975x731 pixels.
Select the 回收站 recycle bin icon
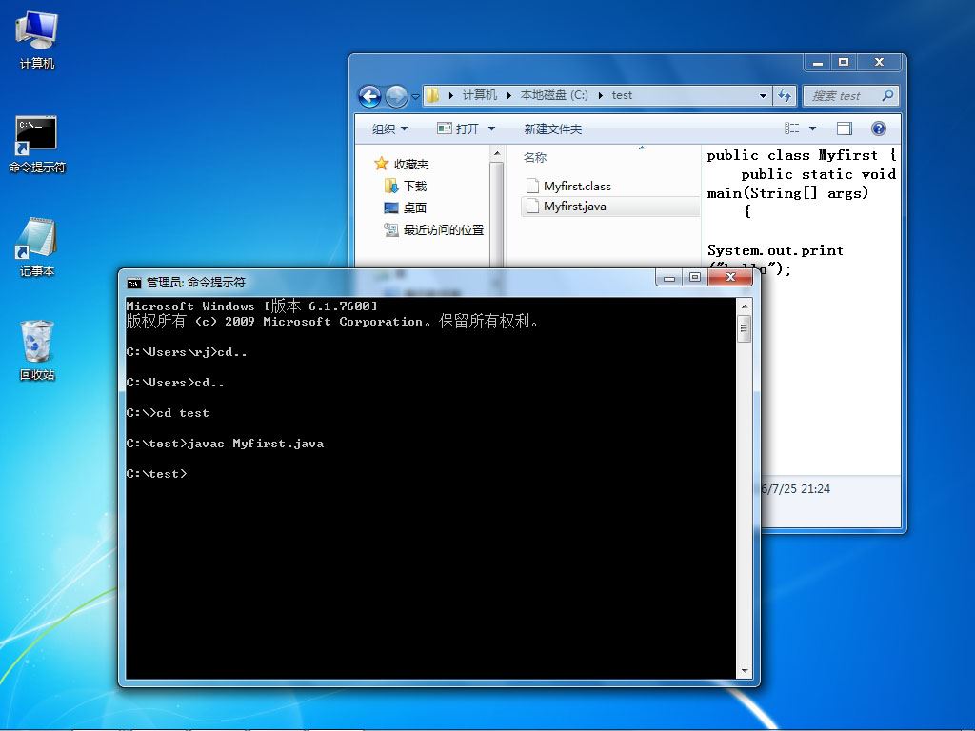click(37, 351)
